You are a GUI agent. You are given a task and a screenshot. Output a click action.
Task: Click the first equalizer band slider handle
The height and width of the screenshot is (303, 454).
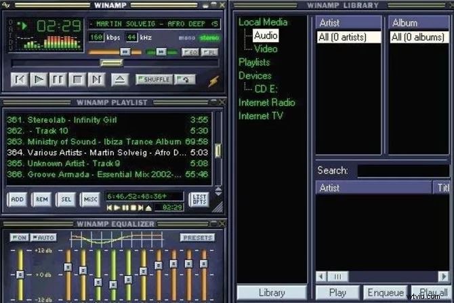click(68, 267)
